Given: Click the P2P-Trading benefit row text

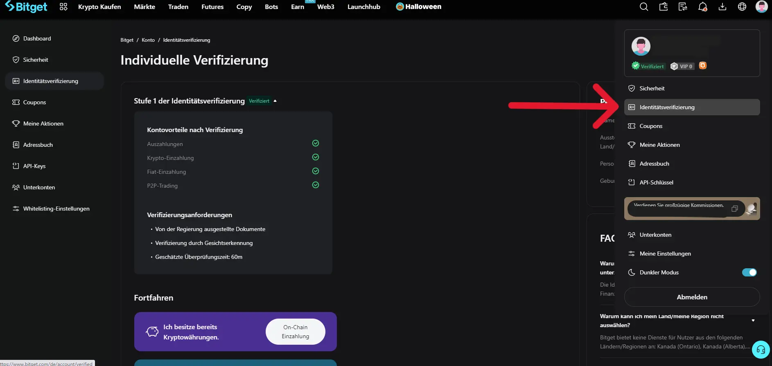Looking at the screenshot, I should click(163, 186).
